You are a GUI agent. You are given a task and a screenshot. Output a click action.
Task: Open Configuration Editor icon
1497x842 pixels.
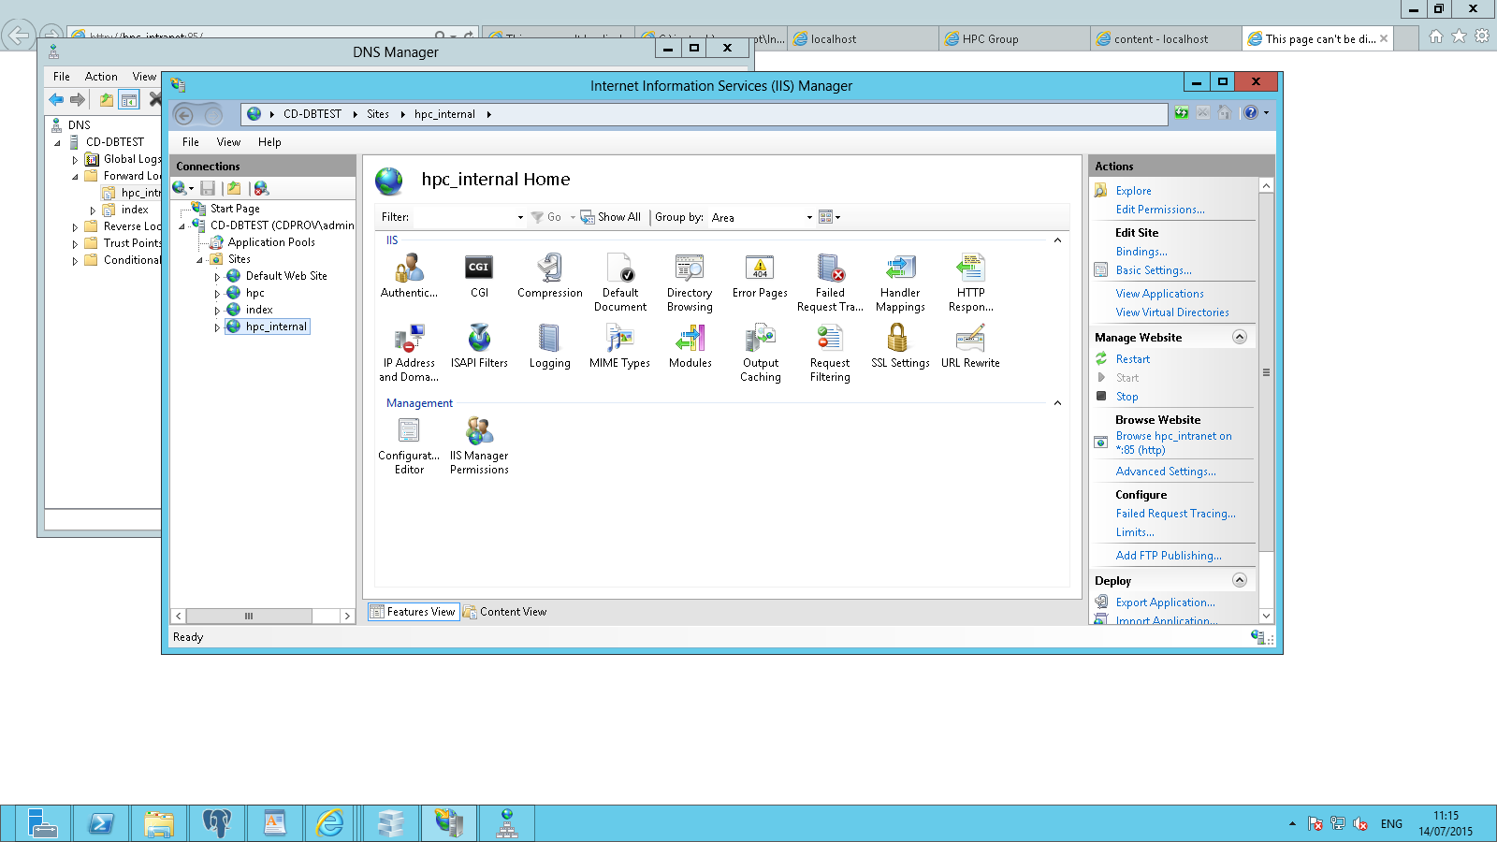pyautogui.click(x=409, y=445)
